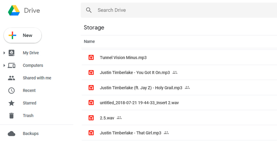Click the Recent clock icon
The image size is (277, 142).
[11, 91]
